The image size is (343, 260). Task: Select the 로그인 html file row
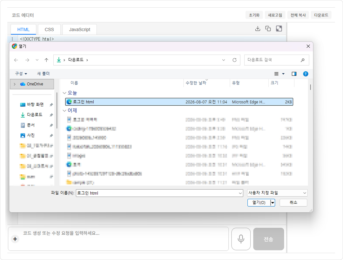tap(179, 102)
